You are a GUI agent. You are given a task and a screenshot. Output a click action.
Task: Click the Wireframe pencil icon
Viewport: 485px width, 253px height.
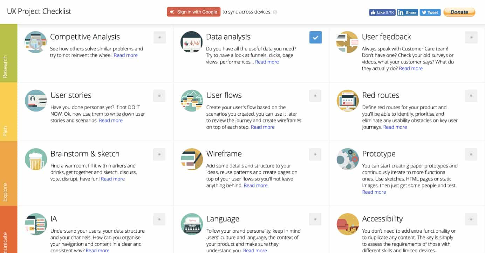pyautogui.click(x=192, y=159)
